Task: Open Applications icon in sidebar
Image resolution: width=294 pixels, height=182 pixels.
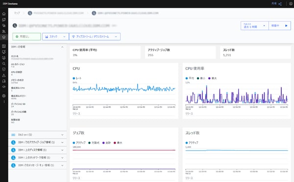Action: 4,25
